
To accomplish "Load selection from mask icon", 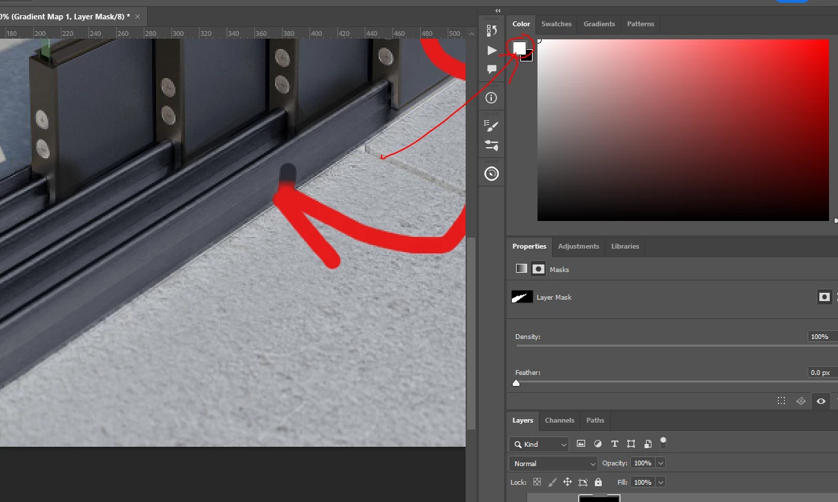I will click(x=781, y=401).
